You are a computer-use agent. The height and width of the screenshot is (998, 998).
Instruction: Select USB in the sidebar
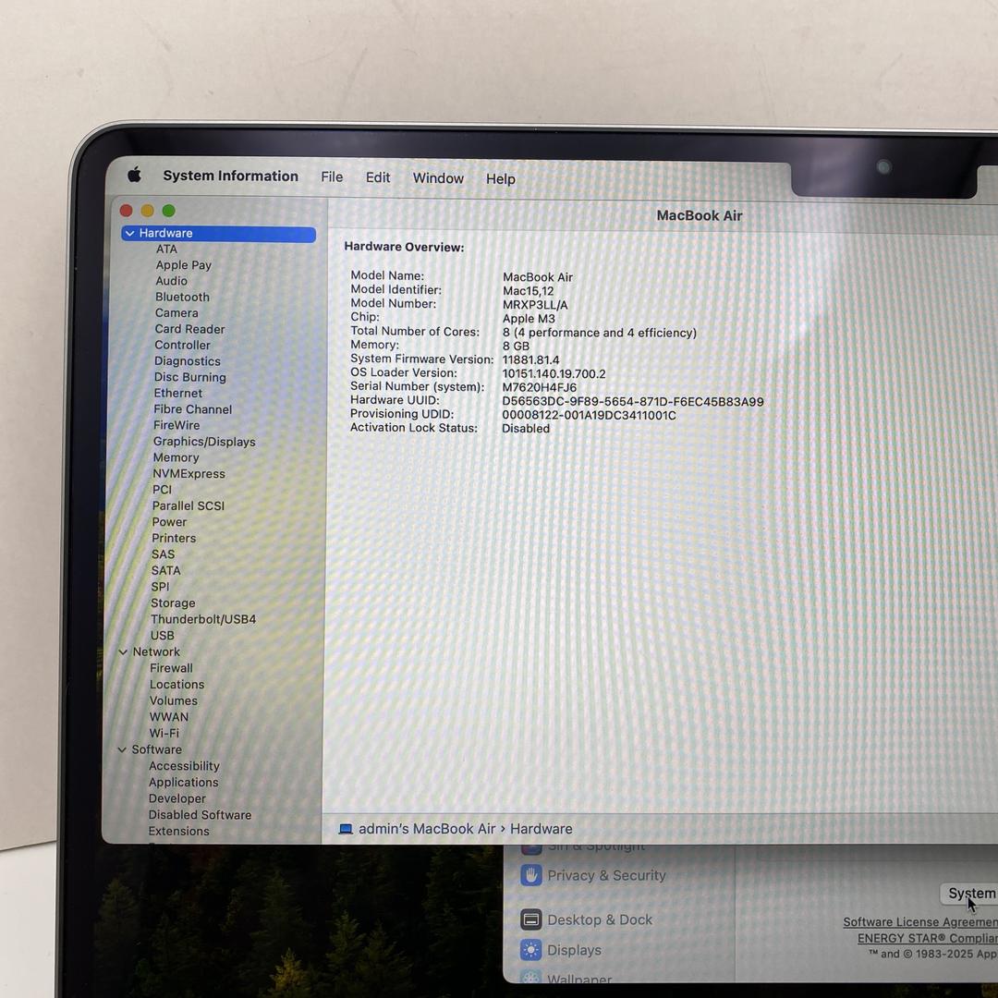coord(163,635)
